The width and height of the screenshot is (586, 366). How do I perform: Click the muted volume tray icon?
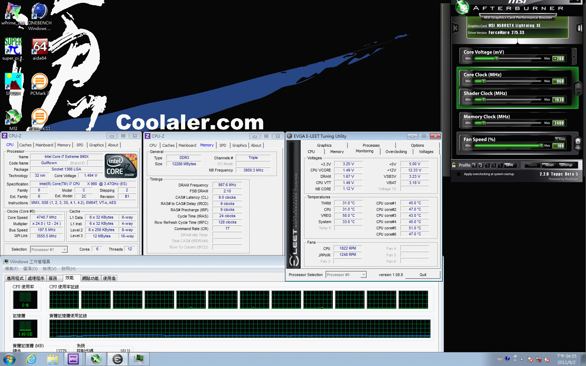coord(547,359)
